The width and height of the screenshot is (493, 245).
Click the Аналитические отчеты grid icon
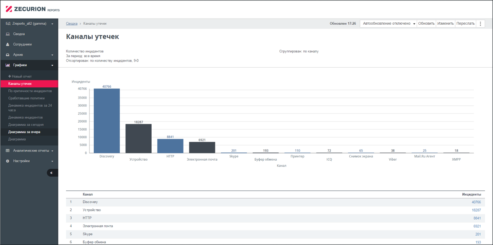(8, 150)
